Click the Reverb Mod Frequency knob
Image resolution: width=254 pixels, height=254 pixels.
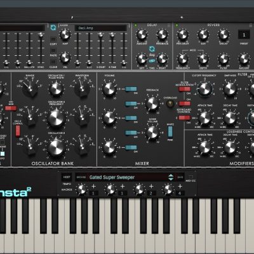click(182, 59)
